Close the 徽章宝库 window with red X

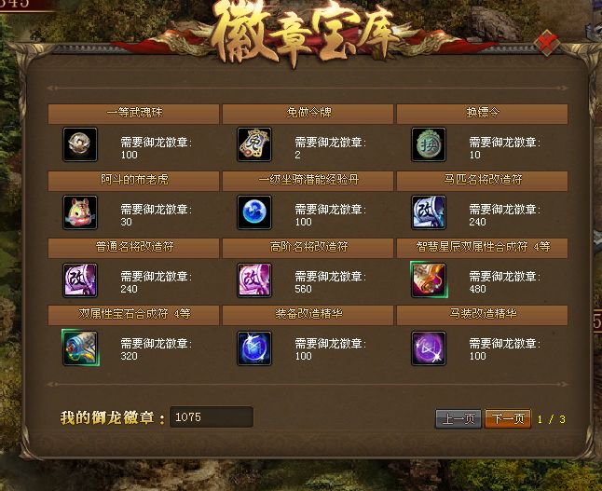coord(547,43)
